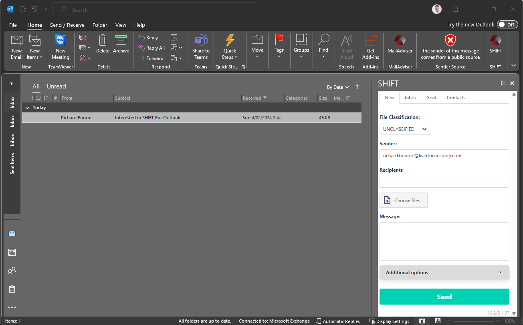Screen dimensions: 523x325
Task: Click Choose files button
Action: click(404, 200)
